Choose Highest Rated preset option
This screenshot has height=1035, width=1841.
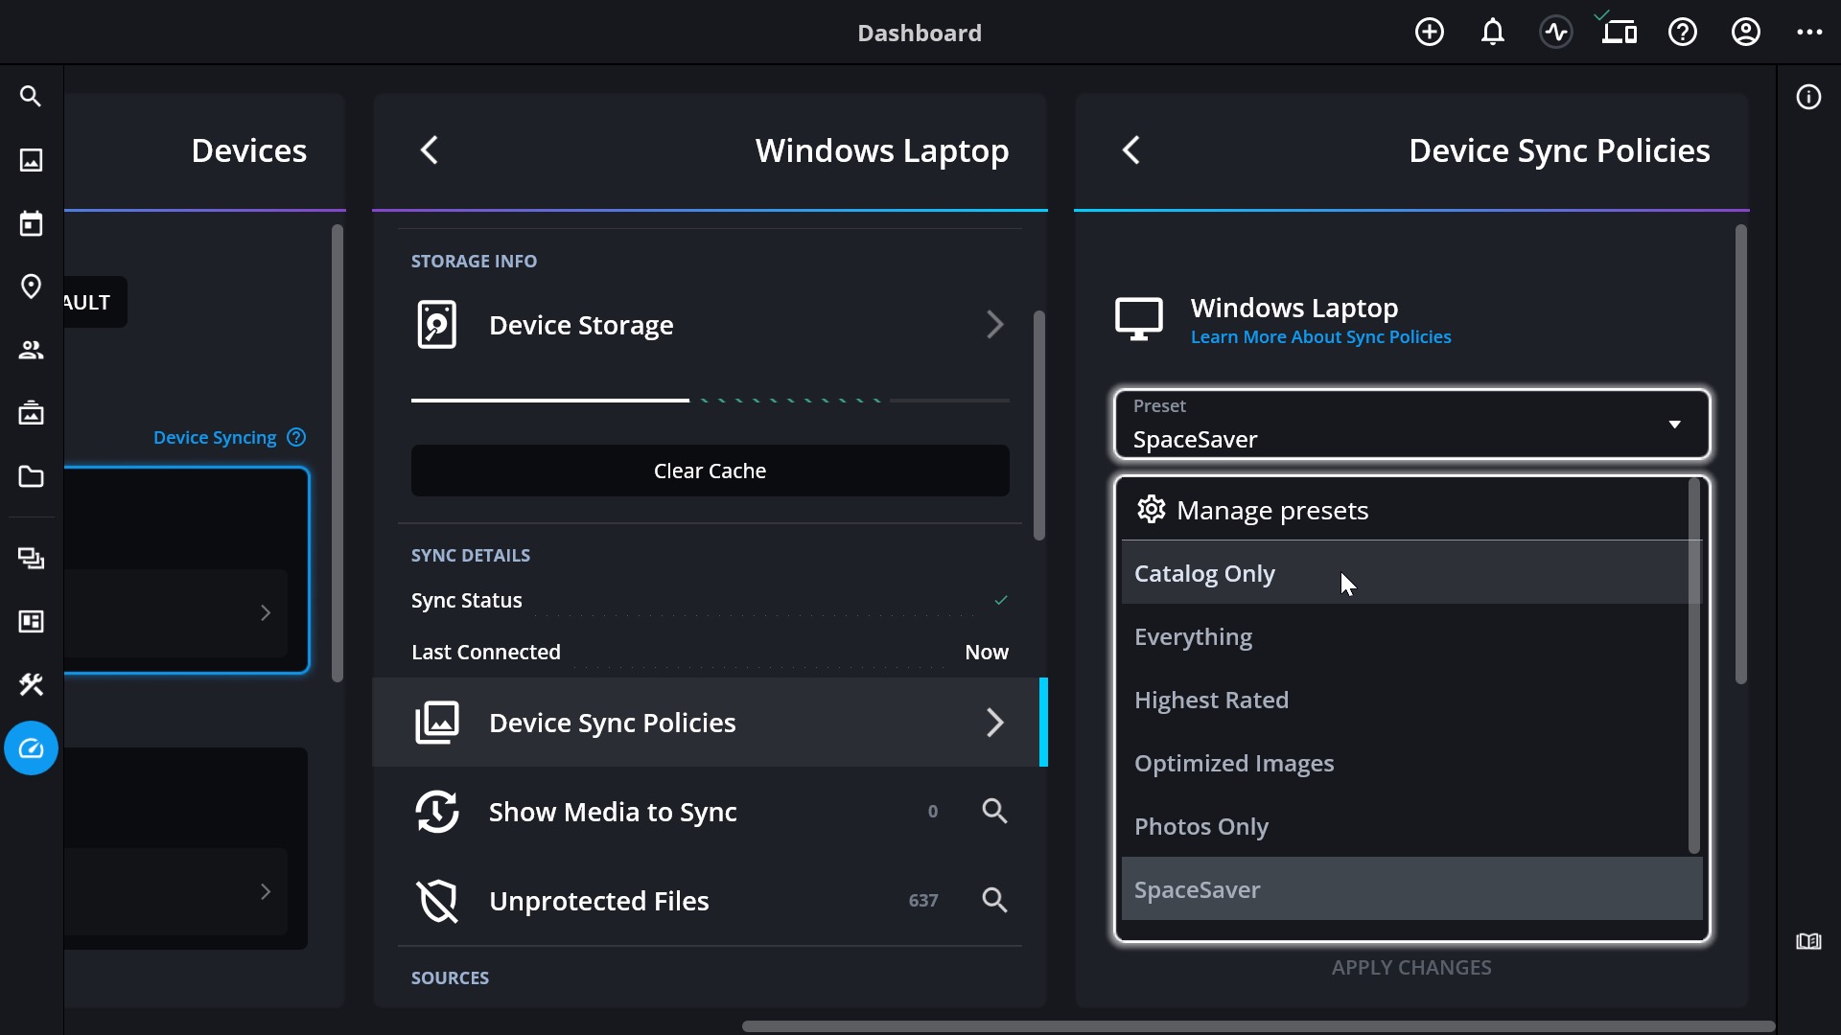coord(1211,700)
